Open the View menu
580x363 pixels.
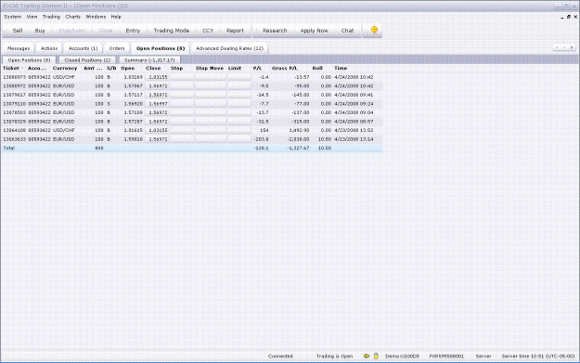32,17
